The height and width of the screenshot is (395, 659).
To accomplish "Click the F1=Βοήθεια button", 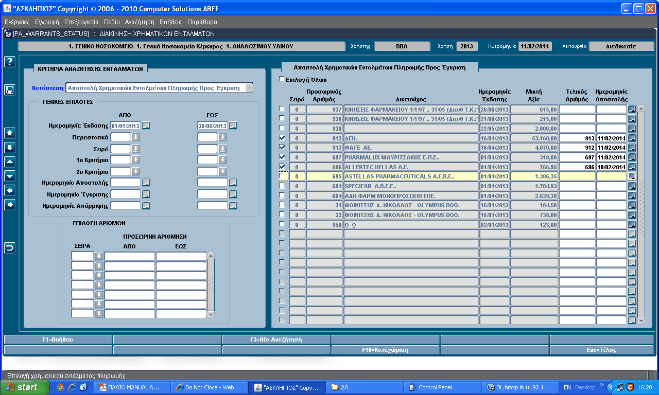I will pyautogui.click(x=58, y=339).
